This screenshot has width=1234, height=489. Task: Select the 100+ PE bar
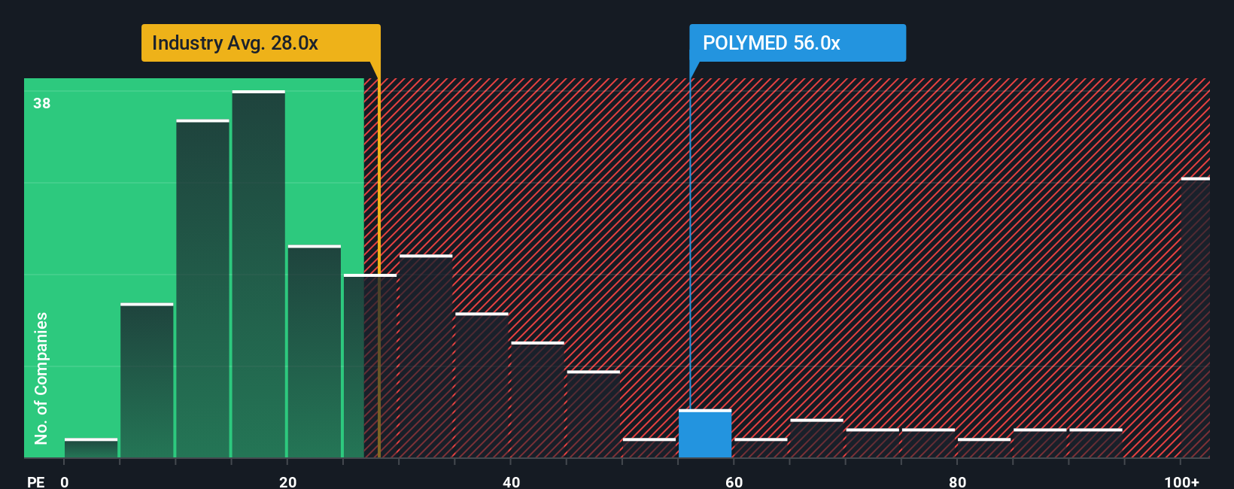click(1196, 317)
